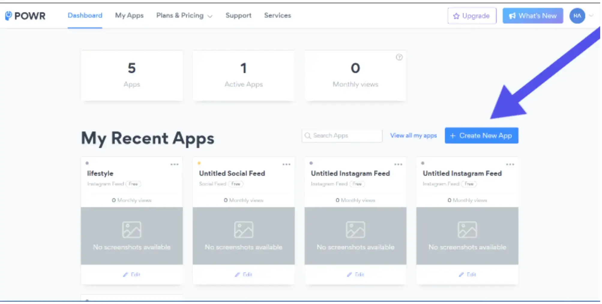
Task: Click the plus icon on Create New App
Action: [x=453, y=136]
